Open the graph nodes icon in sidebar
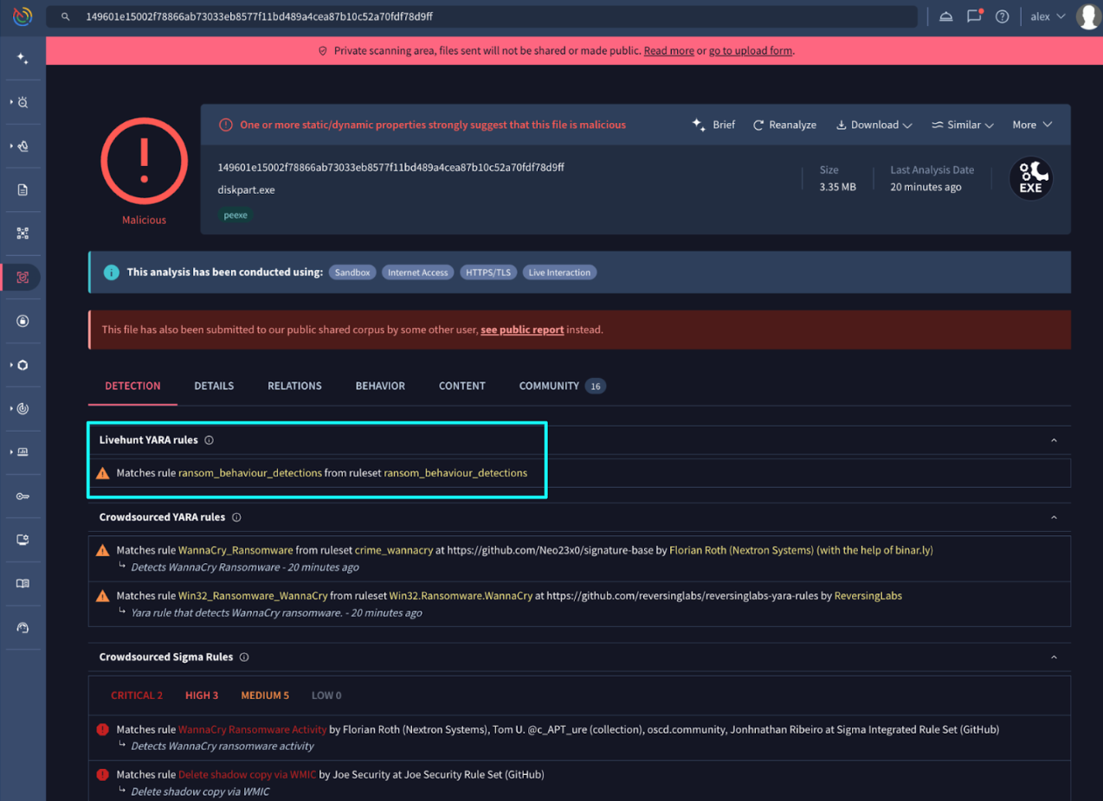The height and width of the screenshot is (801, 1103). pos(23,234)
